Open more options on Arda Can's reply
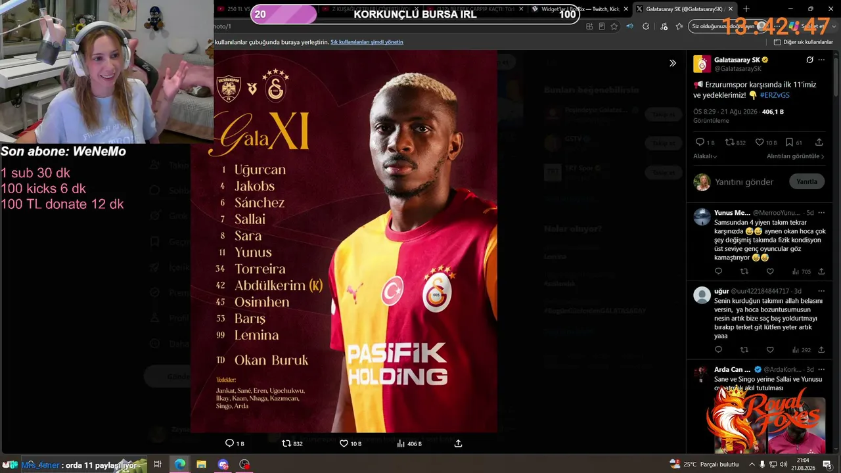 [821, 369]
